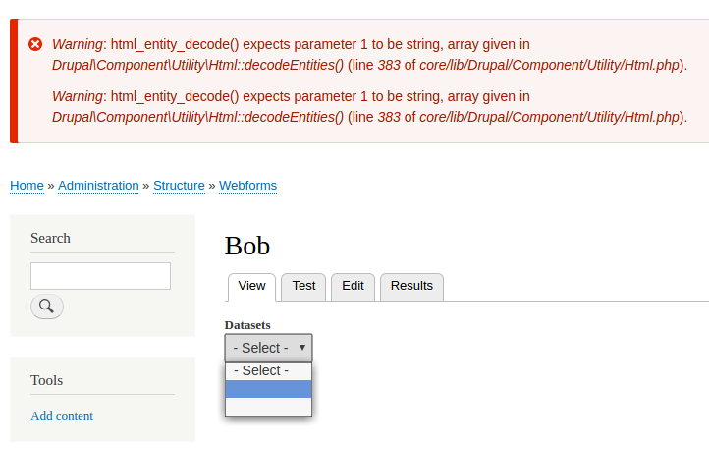
Task: Open the Structure breadcrumb link
Action: tap(179, 185)
